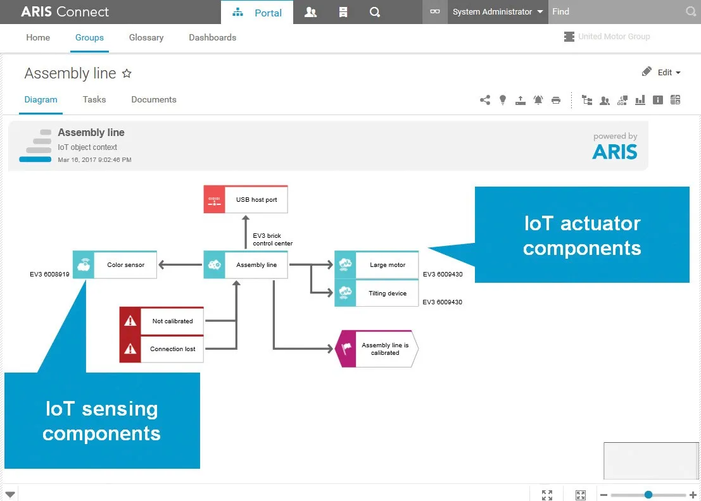Select the Color sensor node
The width and height of the screenshot is (701, 501).
click(115, 265)
